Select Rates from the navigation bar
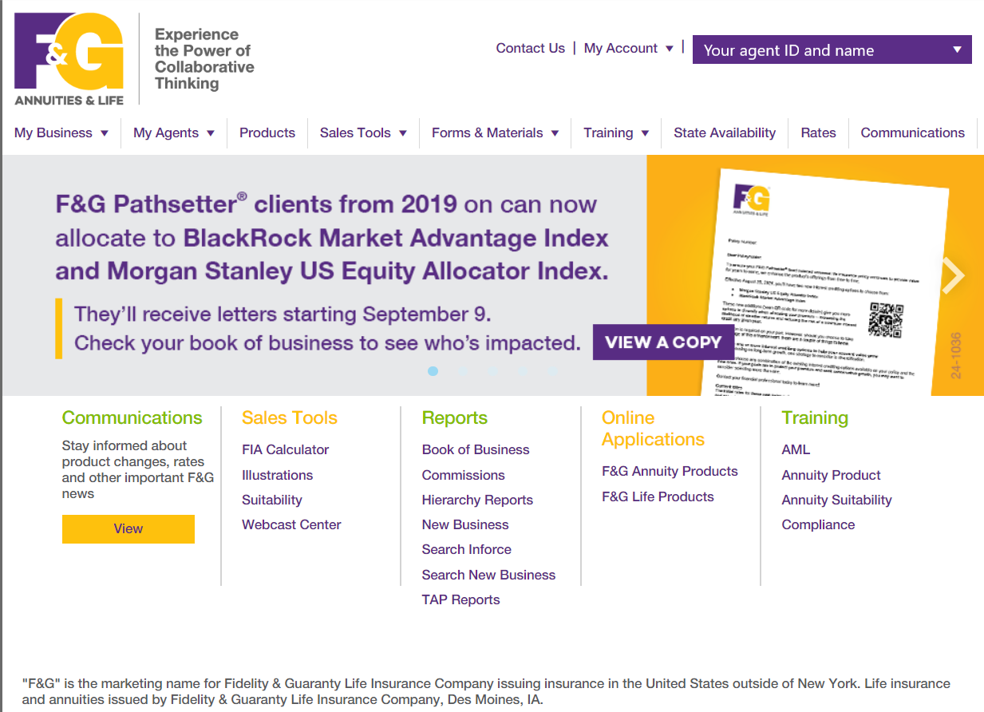984x712 pixels. [818, 133]
